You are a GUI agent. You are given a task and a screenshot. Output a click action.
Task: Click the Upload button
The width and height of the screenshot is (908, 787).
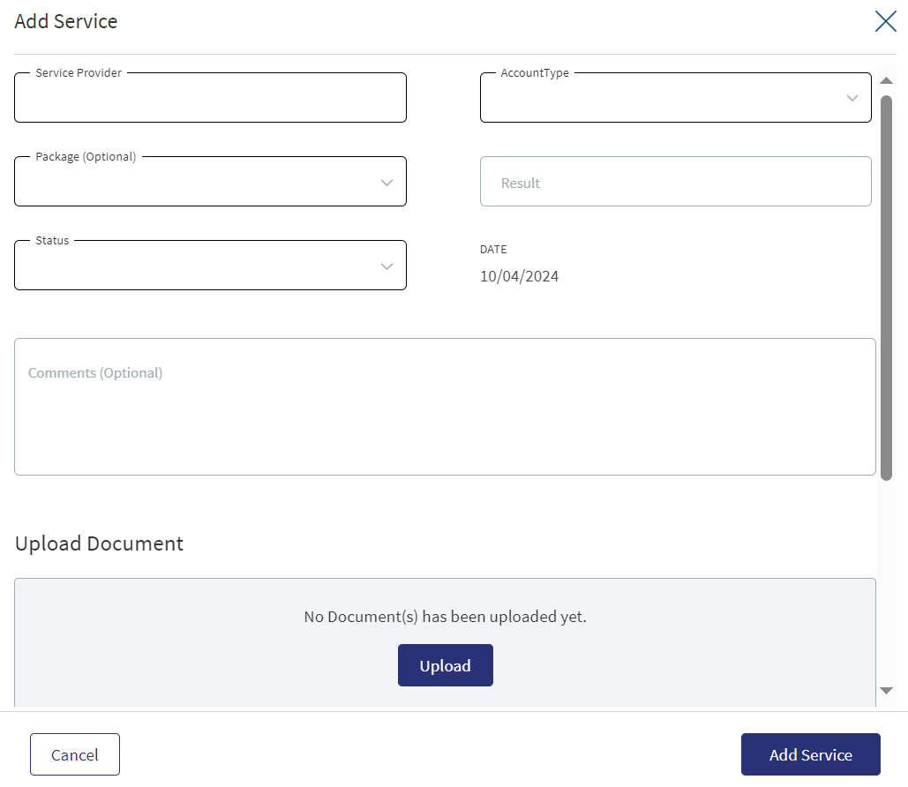446,665
